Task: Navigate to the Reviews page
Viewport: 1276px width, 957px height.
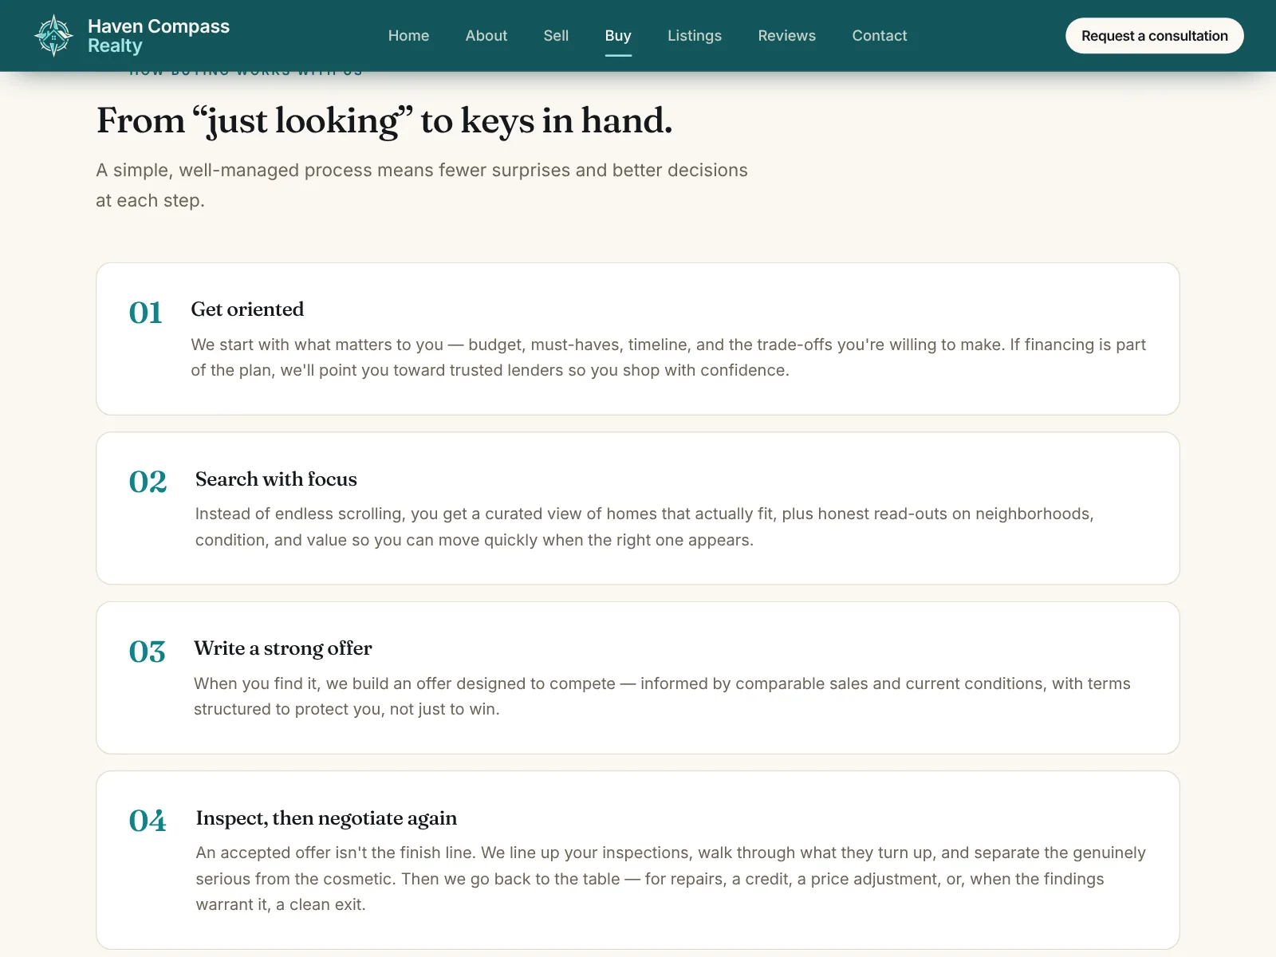Action: click(x=787, y=36)
